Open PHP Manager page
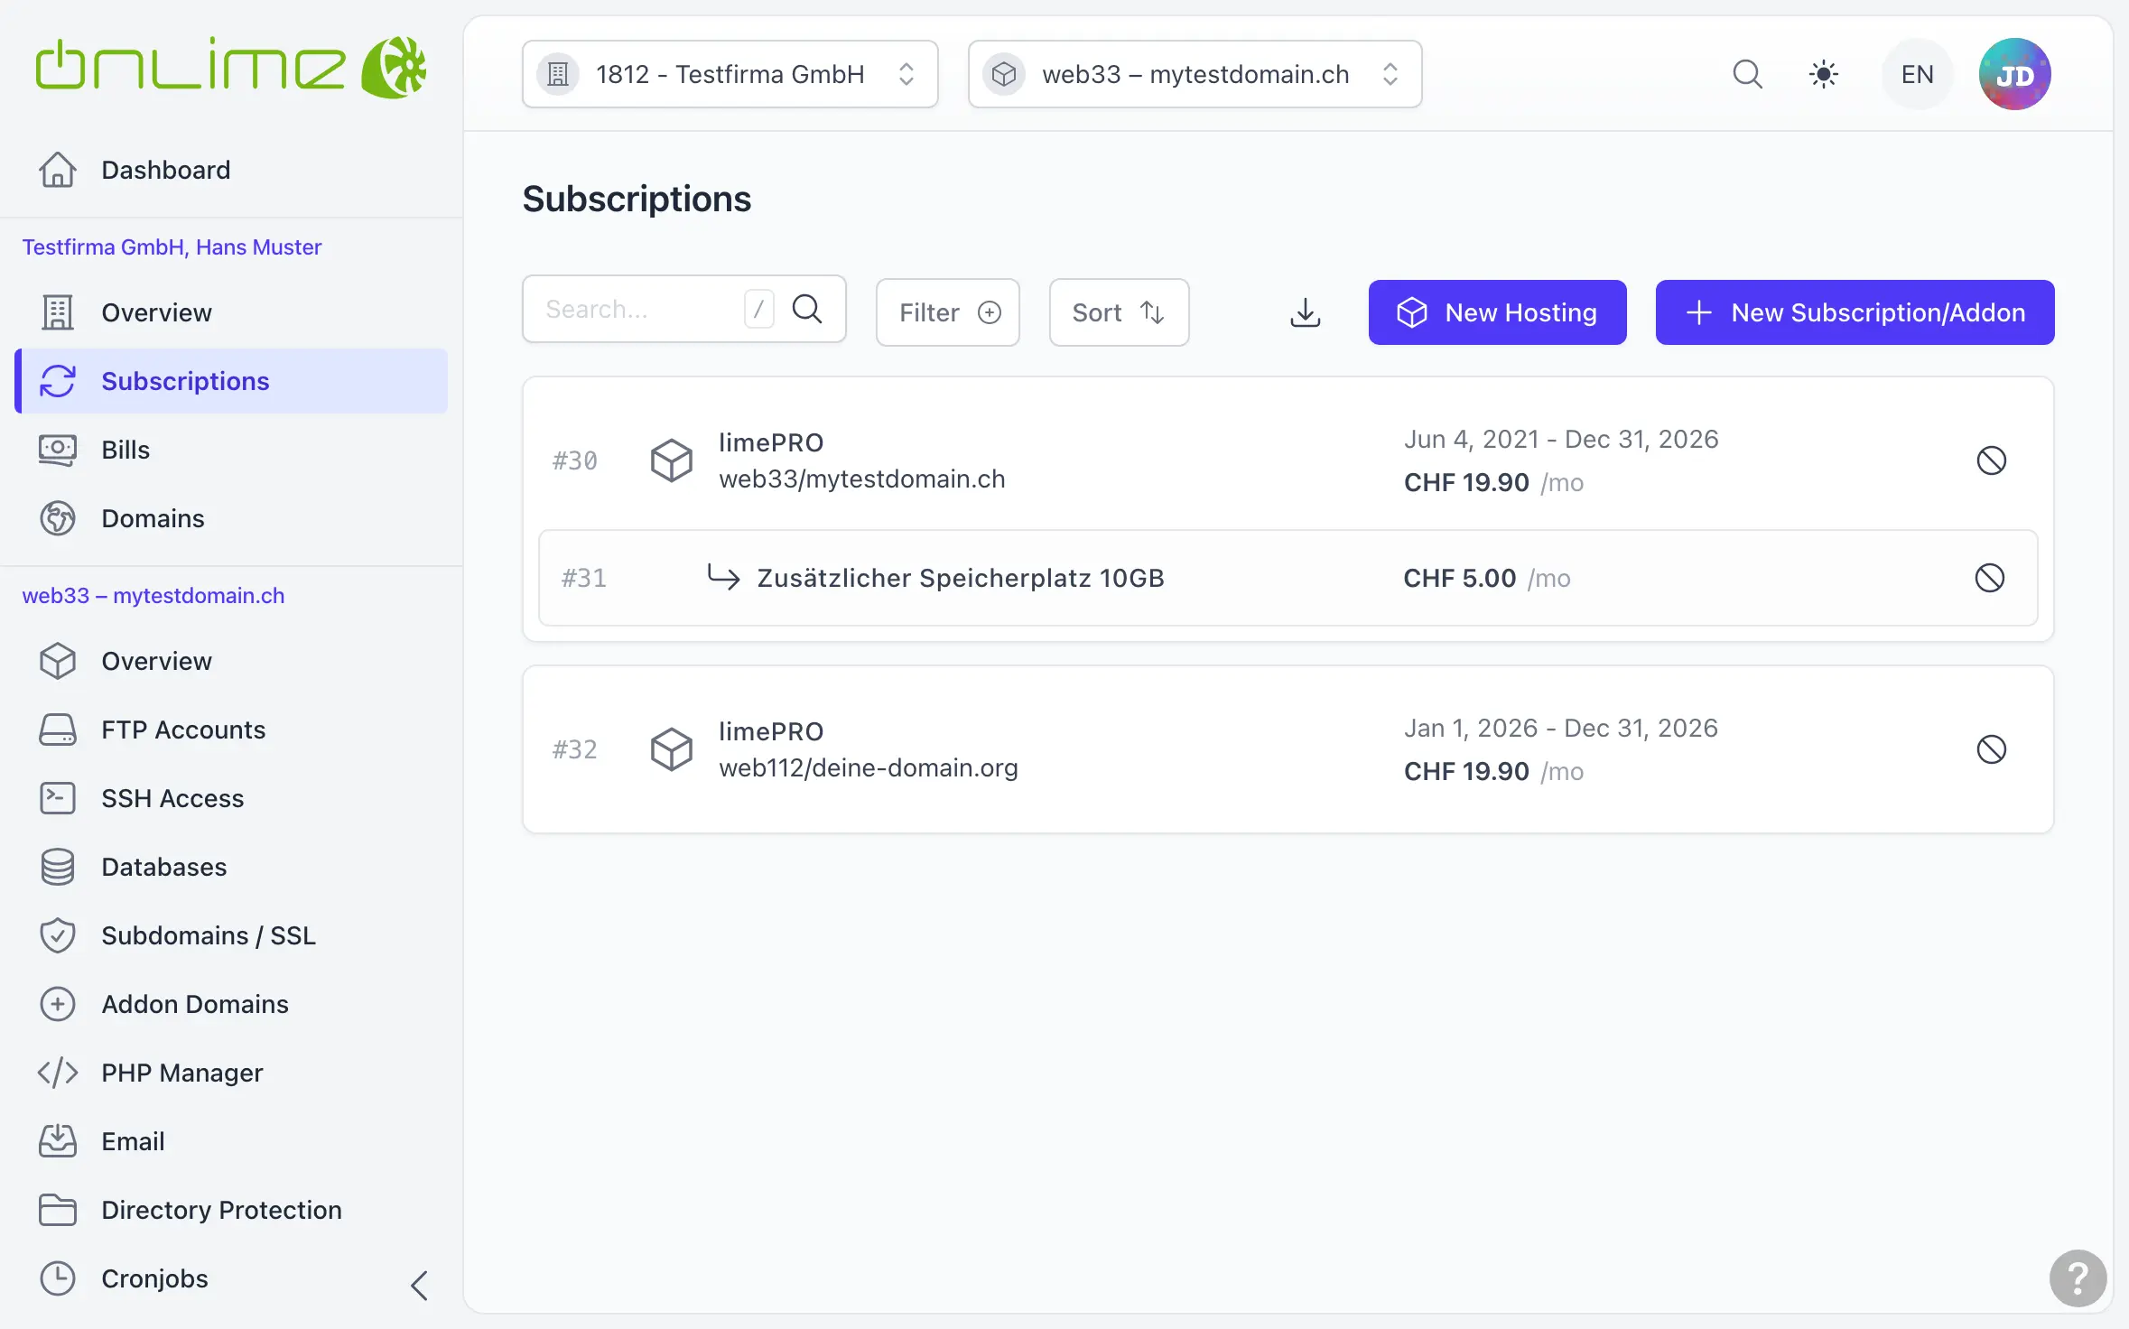The image size is (2129, 1329). (230, 1073)
